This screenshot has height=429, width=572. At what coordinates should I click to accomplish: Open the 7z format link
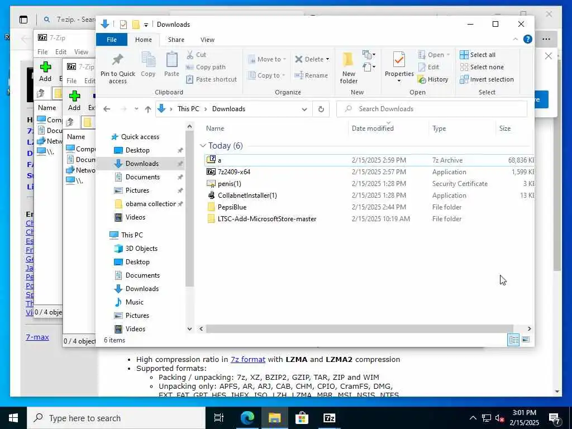(247, 359)
